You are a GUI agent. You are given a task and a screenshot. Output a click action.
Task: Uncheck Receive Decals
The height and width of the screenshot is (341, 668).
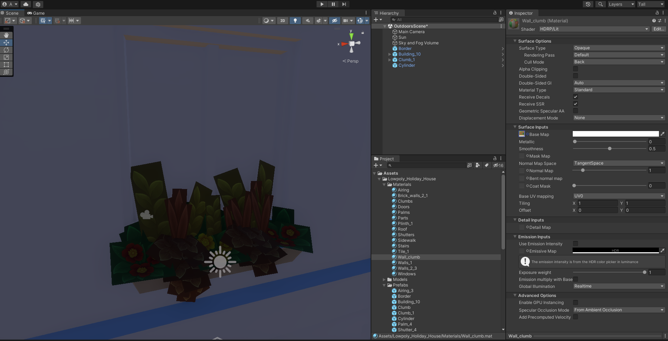pyautogui.click(x=576, y=97)
